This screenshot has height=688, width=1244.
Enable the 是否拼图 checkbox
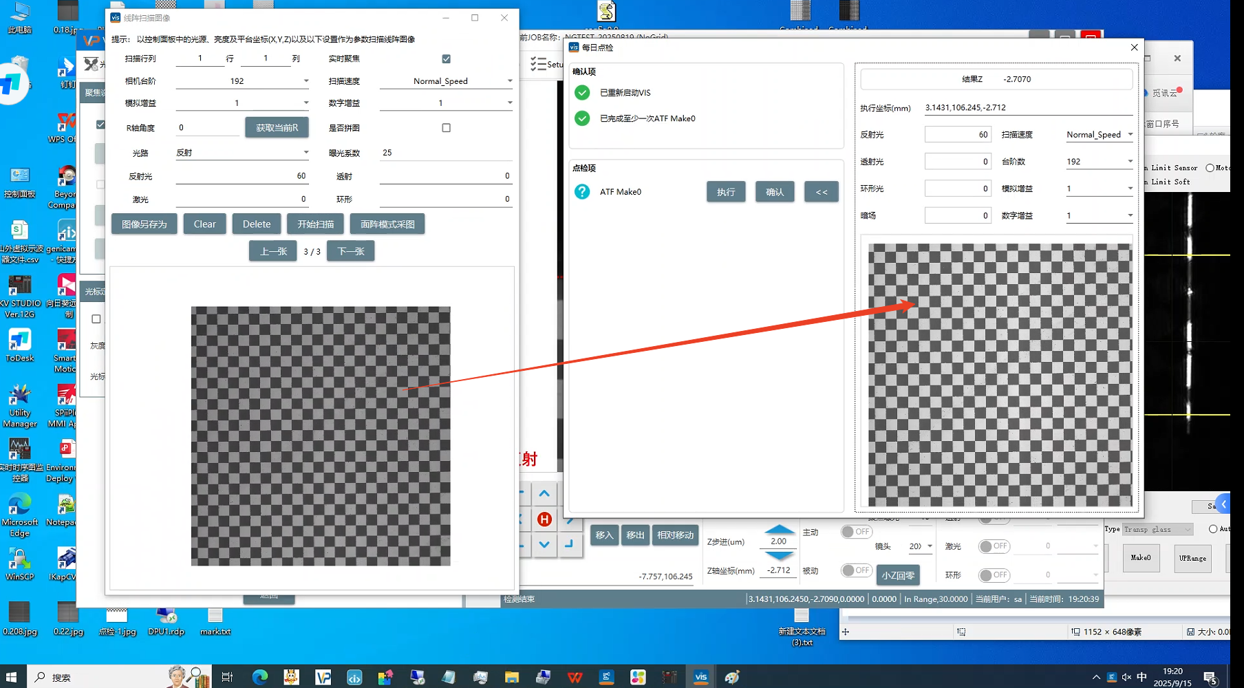click(446, 128)
